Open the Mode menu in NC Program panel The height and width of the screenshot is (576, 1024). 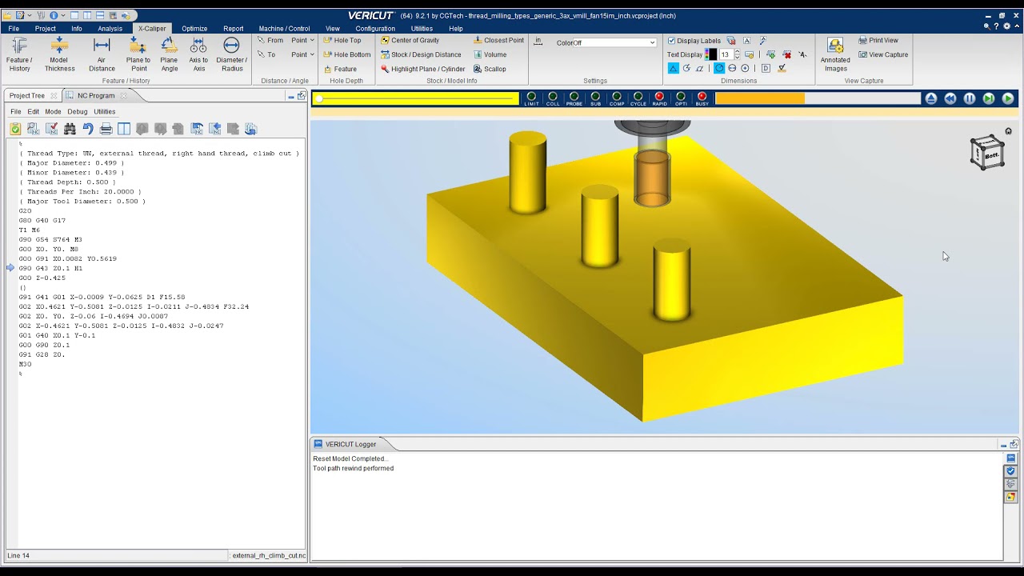pyautogui.click(x=53, y=111)
